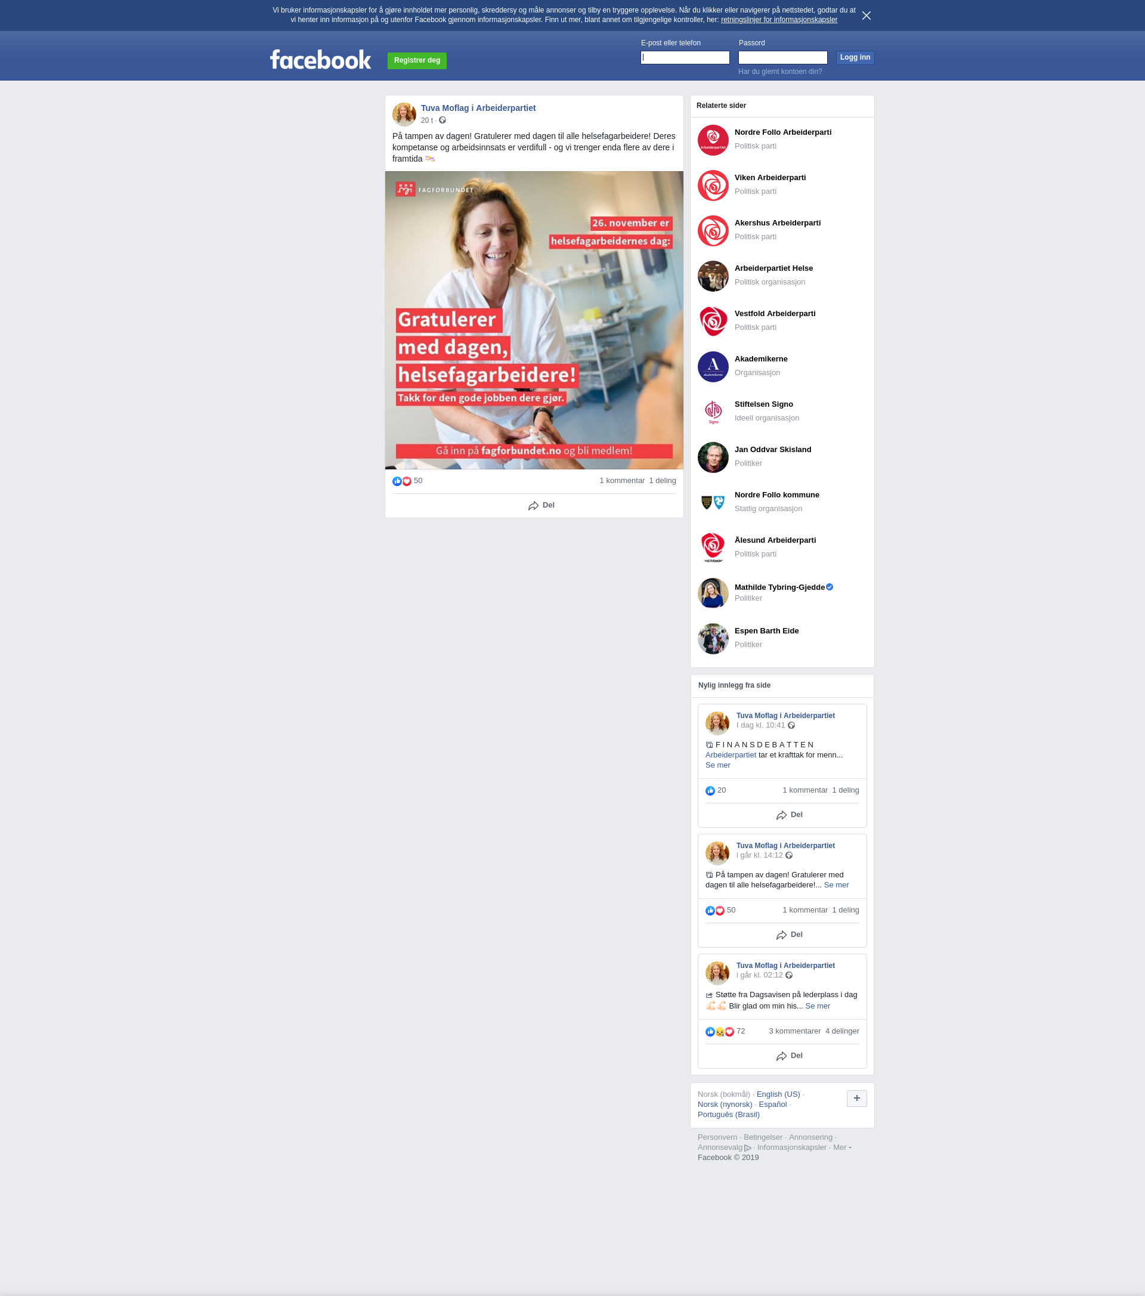Click the heart reaction icon on main post
The width and height of the screenshot is (1145, 1296).
(x=407, y=481)
